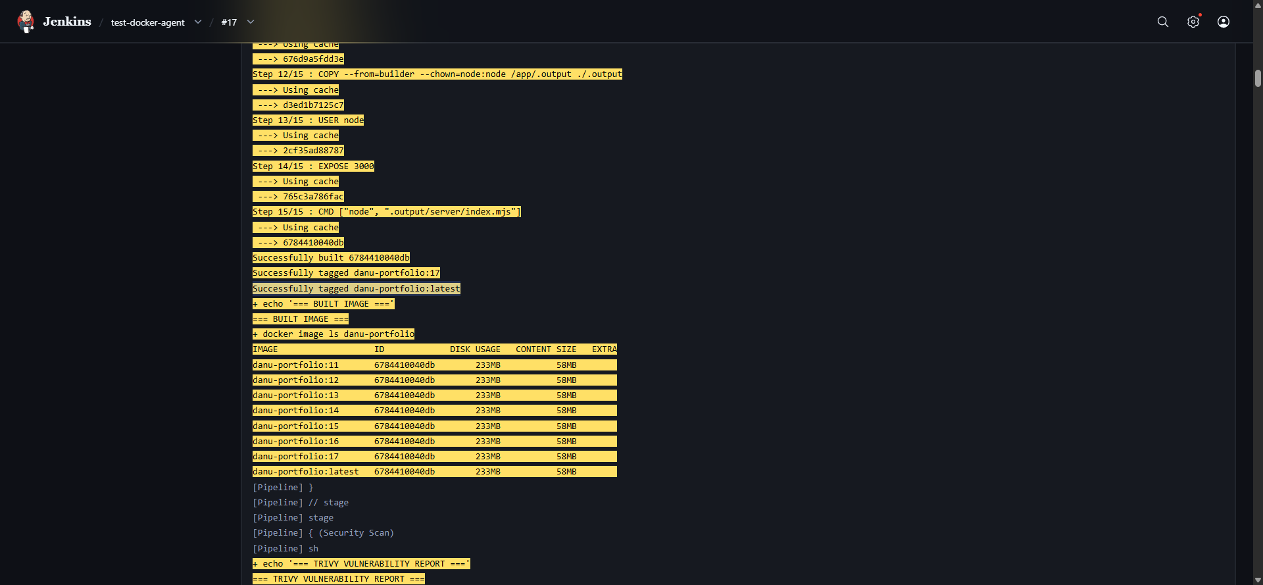The image size is (1263, 585).
Task: Expand the test-docker-agent breadcrumb dropdown chevron
Action: click(198, 22)
